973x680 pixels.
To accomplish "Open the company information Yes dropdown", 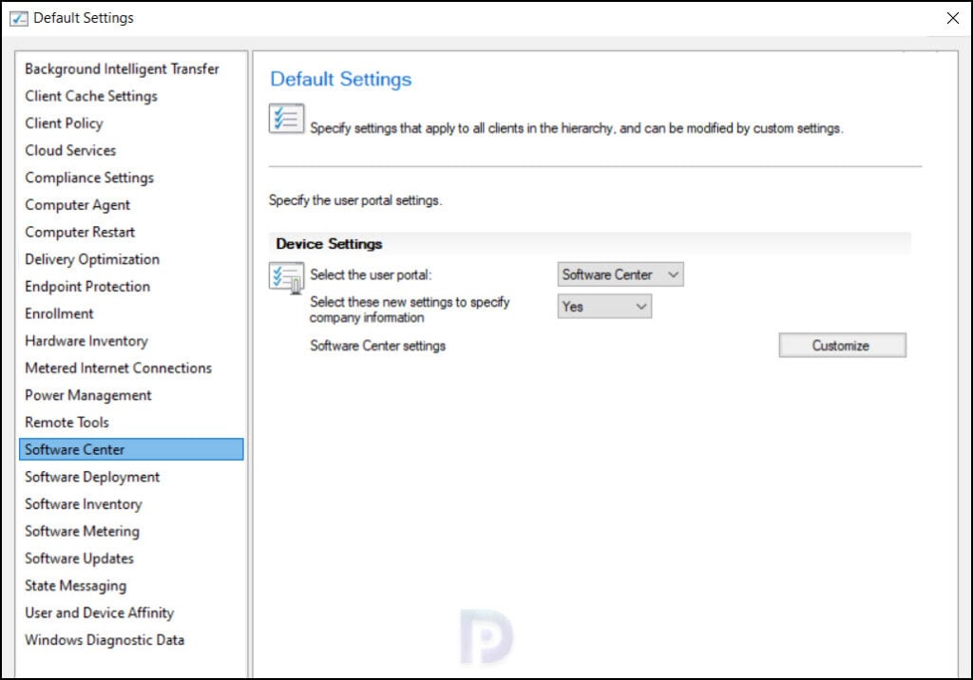I will pos(604,307).
